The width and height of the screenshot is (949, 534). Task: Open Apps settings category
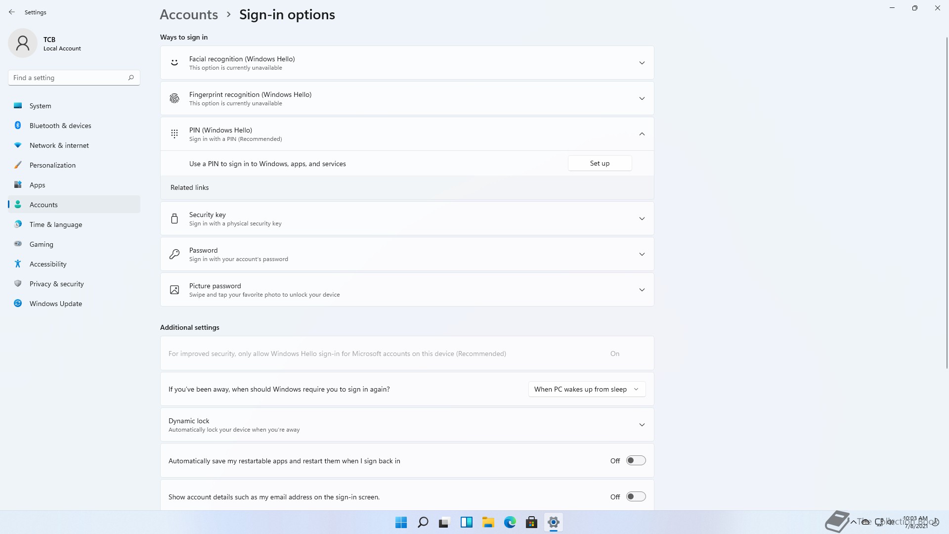tap(74, 185)
